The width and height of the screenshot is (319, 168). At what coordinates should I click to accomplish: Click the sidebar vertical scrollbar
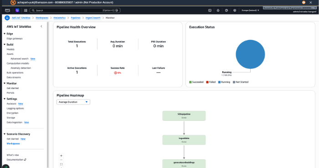pos(47,94)
